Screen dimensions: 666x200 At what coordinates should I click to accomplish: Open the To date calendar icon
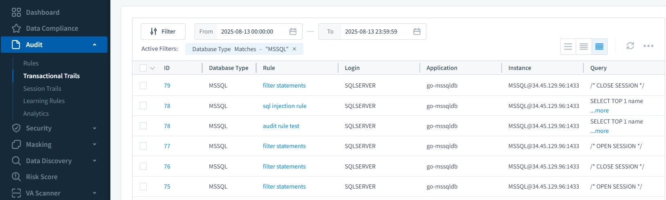(x=417, y=31)
